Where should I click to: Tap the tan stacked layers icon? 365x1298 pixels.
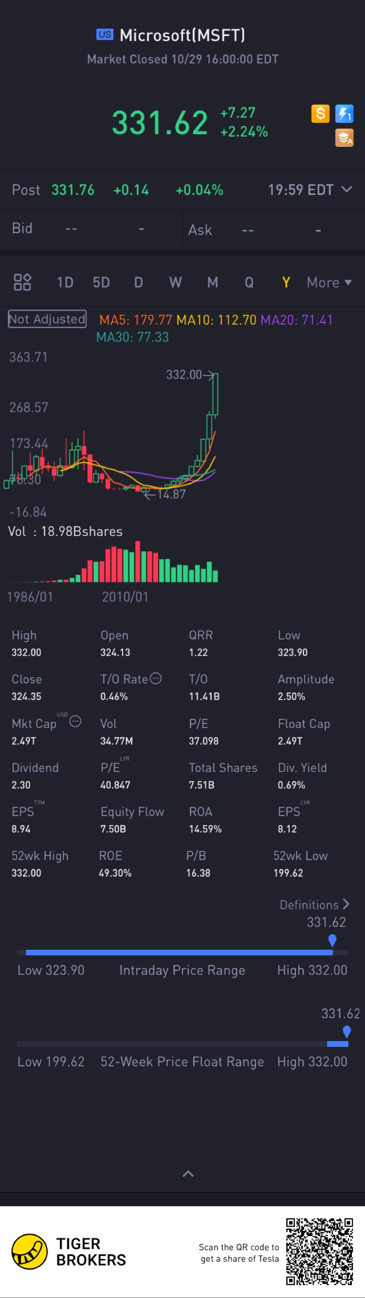[345, 138]
